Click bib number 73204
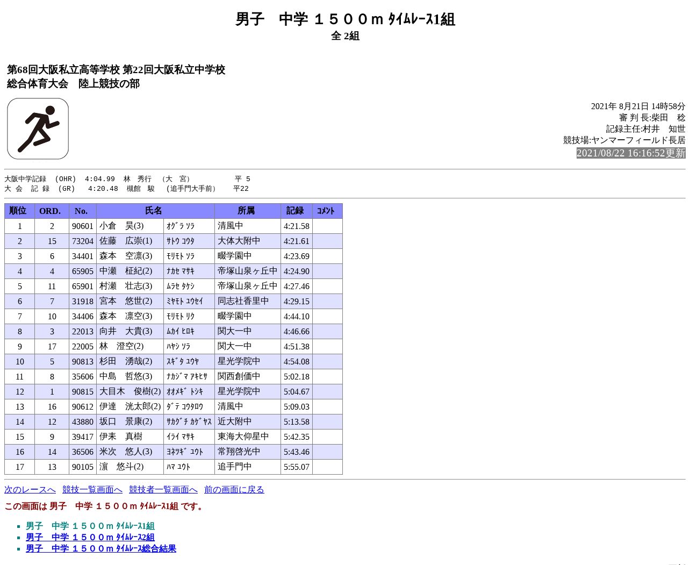Image resolution: width=690 pixels, height=565 pixels. (83, 241)
